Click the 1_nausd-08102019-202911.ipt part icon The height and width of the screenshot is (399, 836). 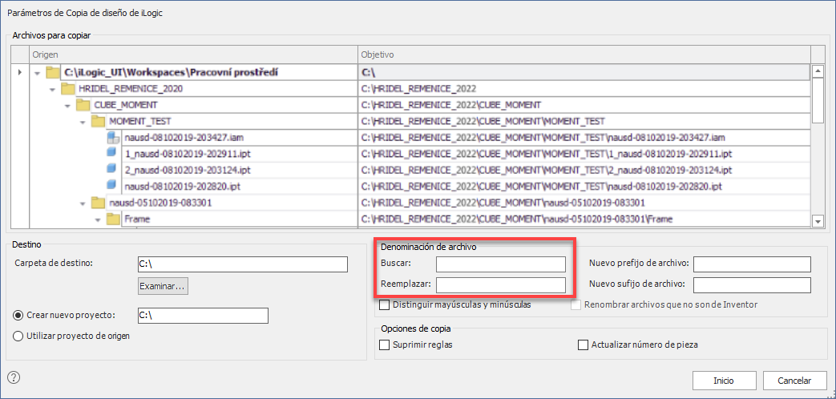113,154
